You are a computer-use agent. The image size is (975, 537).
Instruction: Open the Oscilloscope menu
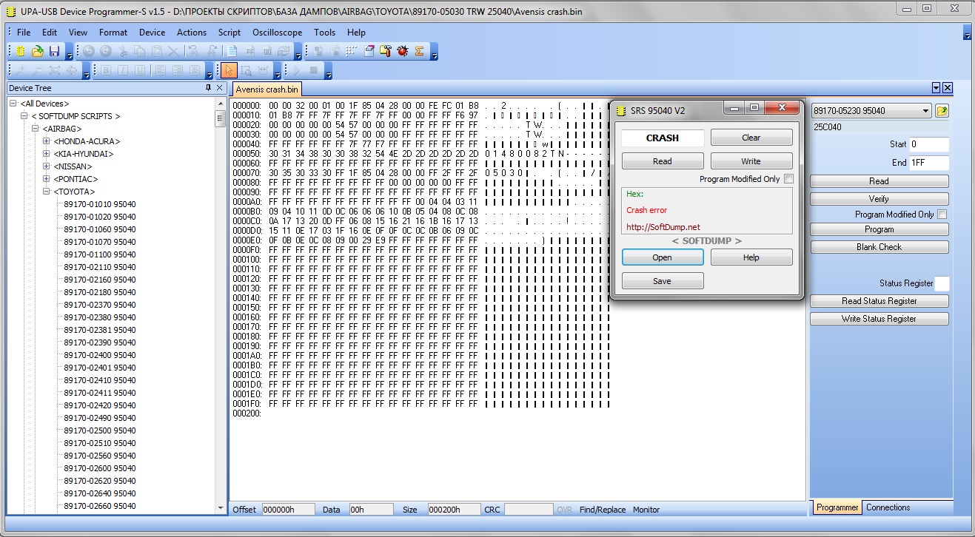click(277, 33)
